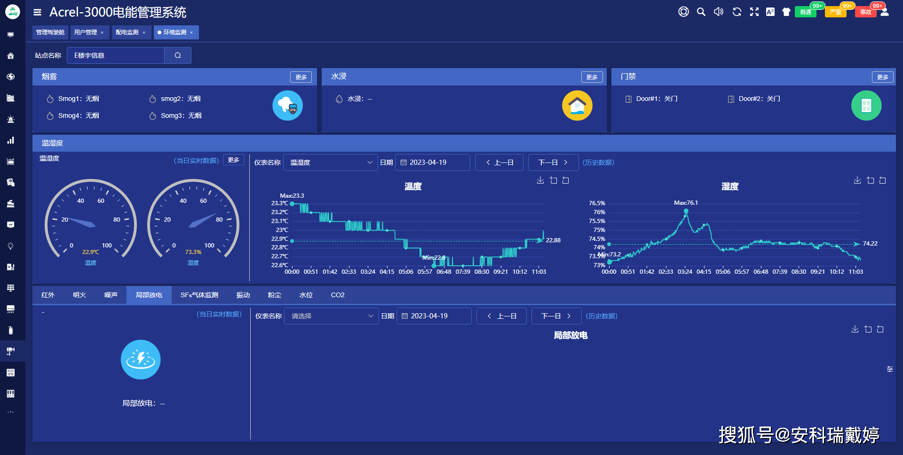The width and height of the screenshot is (903, 455).
Task: Switch to the 粉尘 tab
Action: click(x=275, y=295)
